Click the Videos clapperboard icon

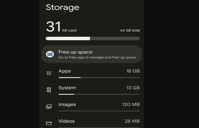[x=49, y=123]
